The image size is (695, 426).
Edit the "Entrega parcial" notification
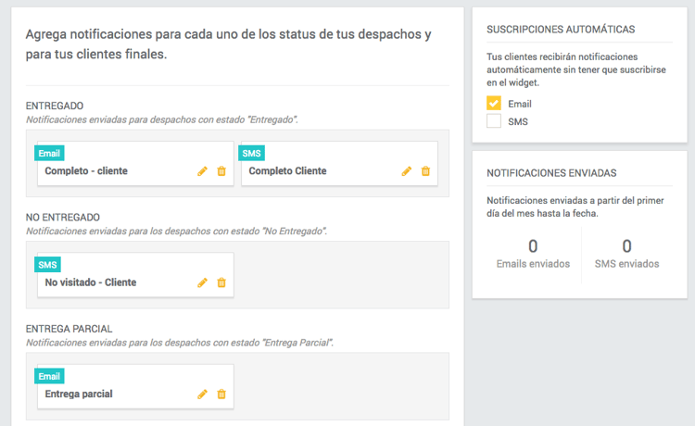tap(202, 395)
